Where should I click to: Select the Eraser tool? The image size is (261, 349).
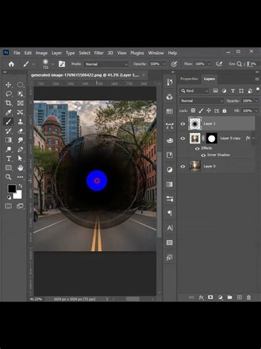20,131
